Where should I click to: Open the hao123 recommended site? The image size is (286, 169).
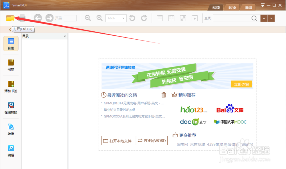tap(194, 109)
